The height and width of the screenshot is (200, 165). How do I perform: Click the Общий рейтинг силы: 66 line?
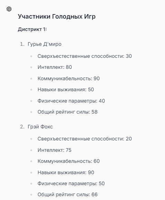[68, 194]
